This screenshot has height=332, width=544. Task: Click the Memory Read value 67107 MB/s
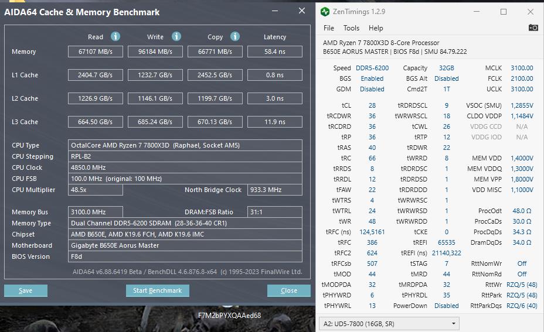pyautogui.click(x=96, y=52)
